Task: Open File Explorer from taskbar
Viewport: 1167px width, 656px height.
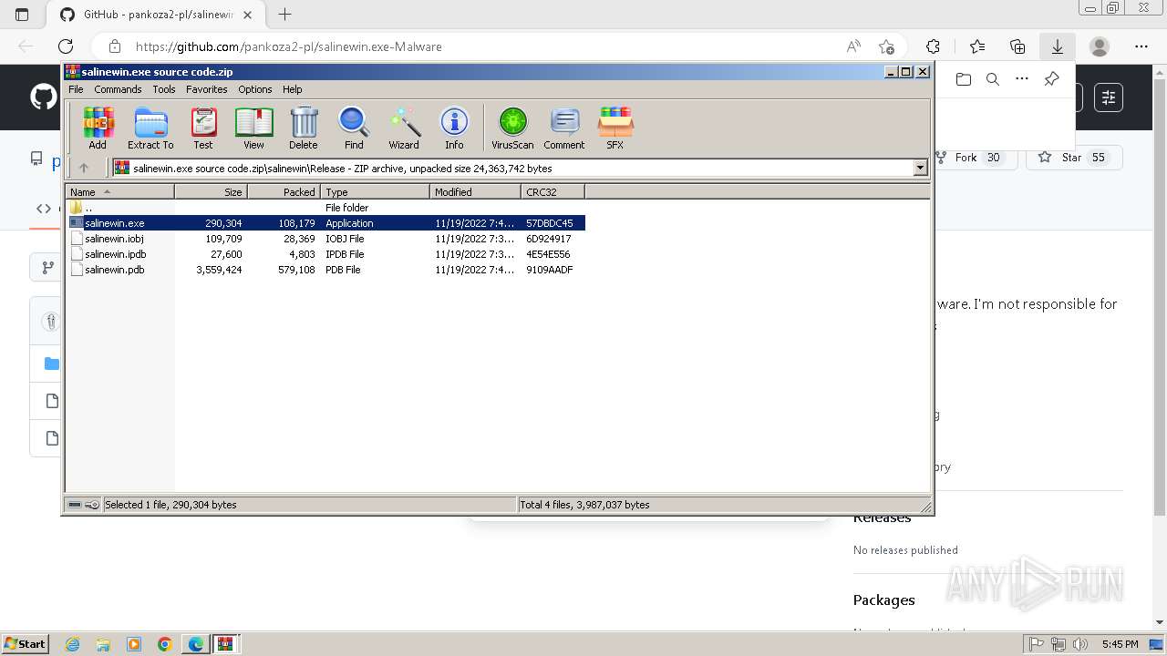Action: (x=103, y=644)
